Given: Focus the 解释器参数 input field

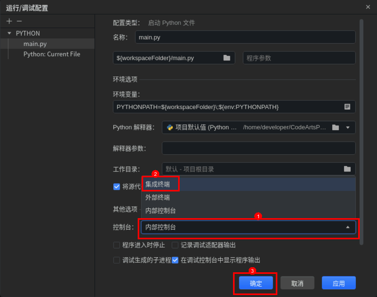Looking at the screenshot, I should click(259, 148).
